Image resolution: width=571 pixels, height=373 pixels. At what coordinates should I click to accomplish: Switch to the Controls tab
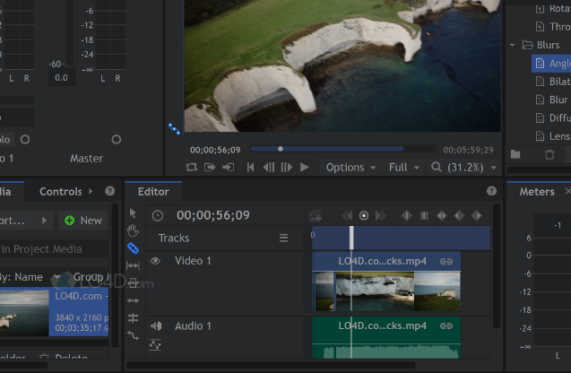click(x=61, y=191)
